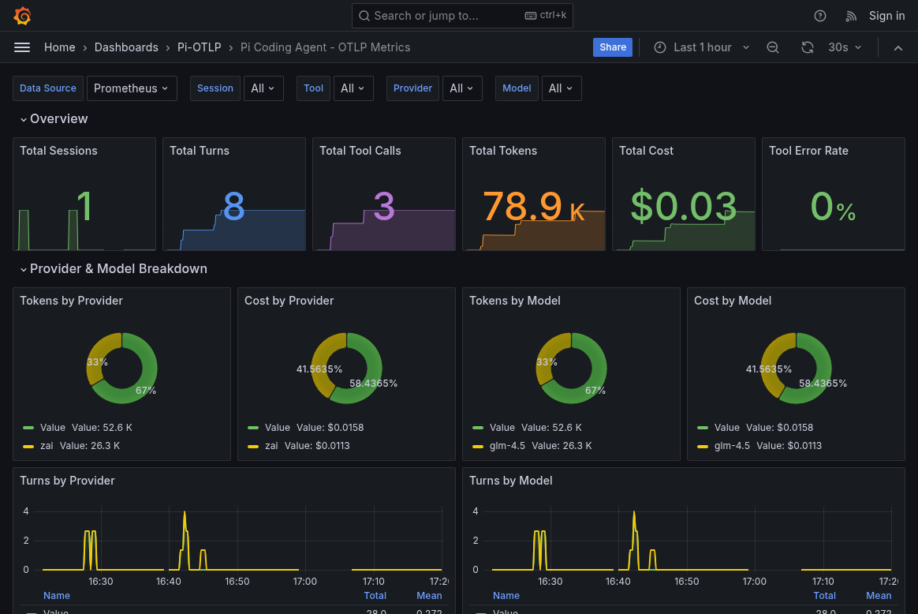Open the Pi-OTLP folder breadcrumb
The width and height of the screenshot is (918, 614).
199,47
